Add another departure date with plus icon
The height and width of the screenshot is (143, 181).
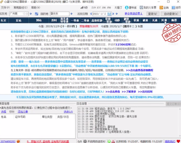(x=117, y=14)
